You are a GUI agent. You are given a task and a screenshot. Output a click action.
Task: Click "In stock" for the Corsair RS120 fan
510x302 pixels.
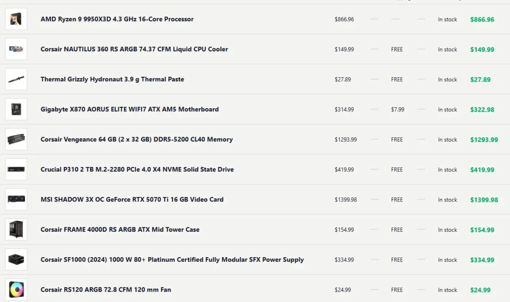click(x=447, y=290)
